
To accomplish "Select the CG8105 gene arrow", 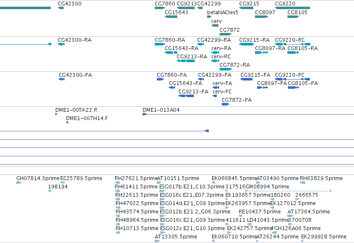I will [293, 17].
